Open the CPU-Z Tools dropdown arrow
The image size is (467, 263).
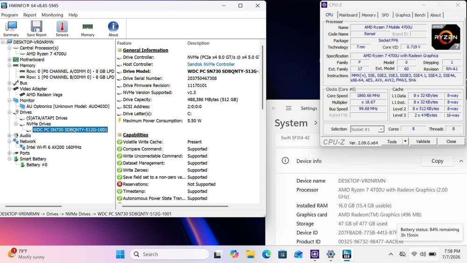pyautogui.click(x=405, y=142)
